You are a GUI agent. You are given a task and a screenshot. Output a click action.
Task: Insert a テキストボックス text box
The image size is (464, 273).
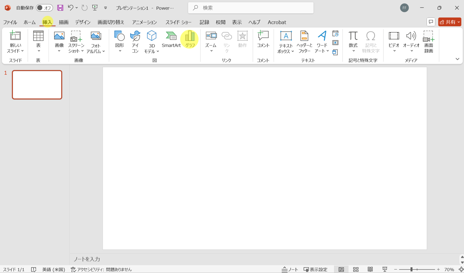click(286, 42)
